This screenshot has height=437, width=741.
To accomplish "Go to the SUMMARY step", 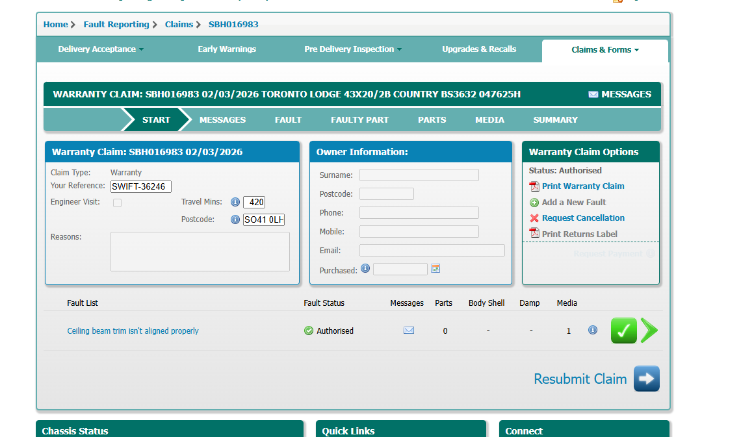I will tap(555, 120).
